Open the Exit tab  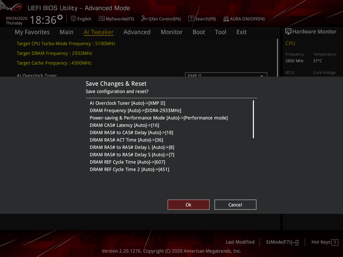pyautogui.click(x=242, y=32)
